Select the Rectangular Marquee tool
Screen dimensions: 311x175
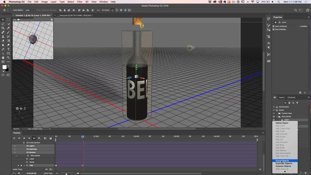coord(8,19)
